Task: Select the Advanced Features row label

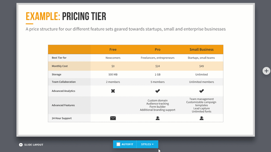Action: (x=63, y=105)
